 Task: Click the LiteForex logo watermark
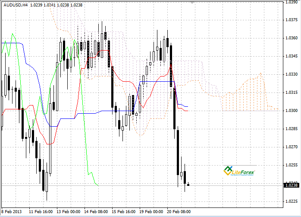239,171
